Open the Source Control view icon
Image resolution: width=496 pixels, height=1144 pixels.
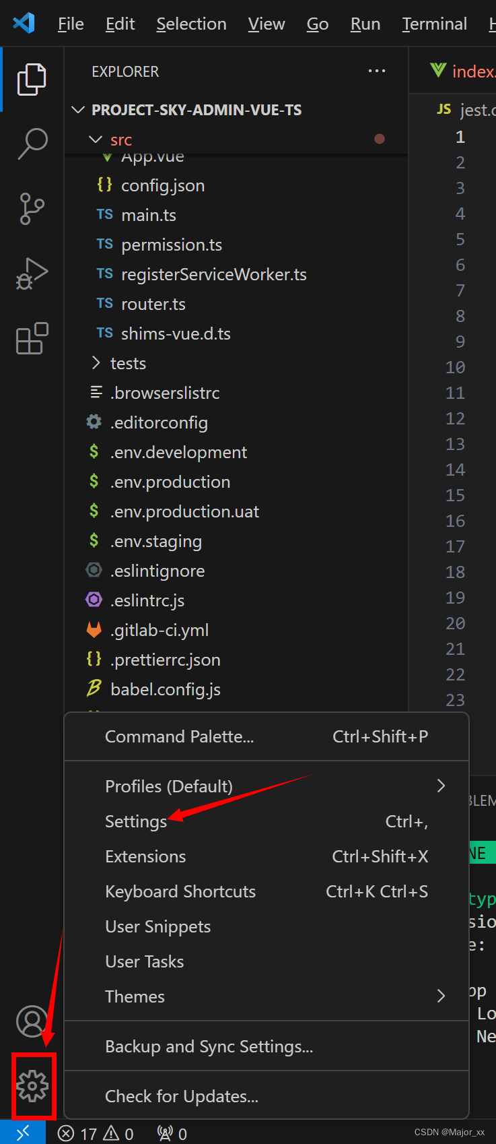tap(32, 209)
